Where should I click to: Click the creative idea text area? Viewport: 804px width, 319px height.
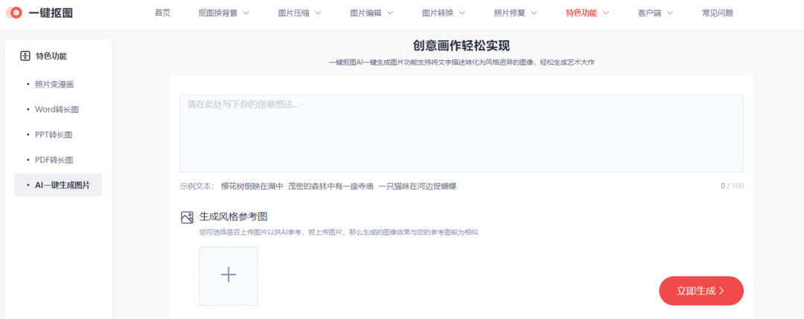click(462, 133)
